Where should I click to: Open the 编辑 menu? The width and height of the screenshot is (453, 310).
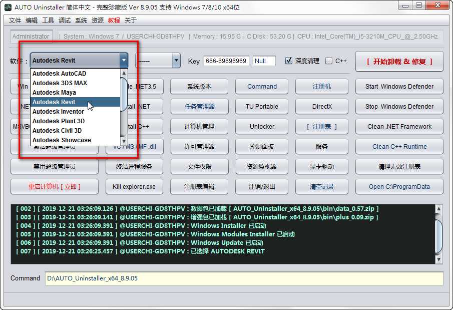[x=32, y=20]
